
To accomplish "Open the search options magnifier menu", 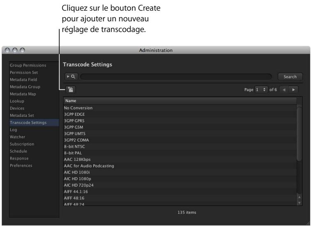I will pos(71,77).
